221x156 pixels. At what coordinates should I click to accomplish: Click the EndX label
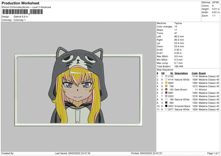click(x=160, y=50)
